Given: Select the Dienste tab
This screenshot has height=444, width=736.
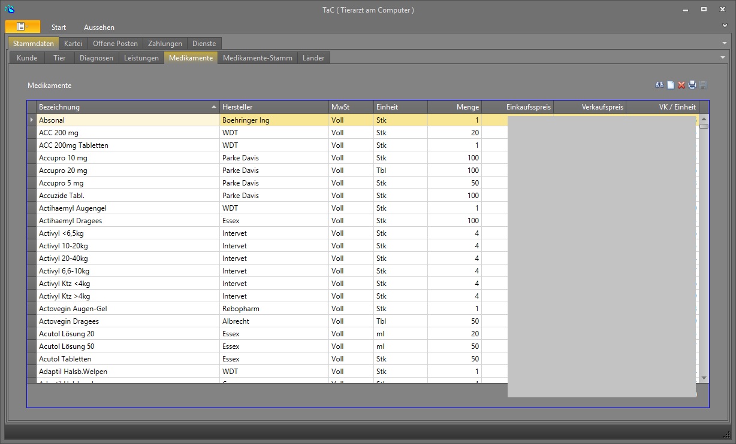Looking at the screenshot, I should click(x=204, y=43).
